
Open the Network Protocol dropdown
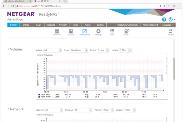(x=83, y=110)
